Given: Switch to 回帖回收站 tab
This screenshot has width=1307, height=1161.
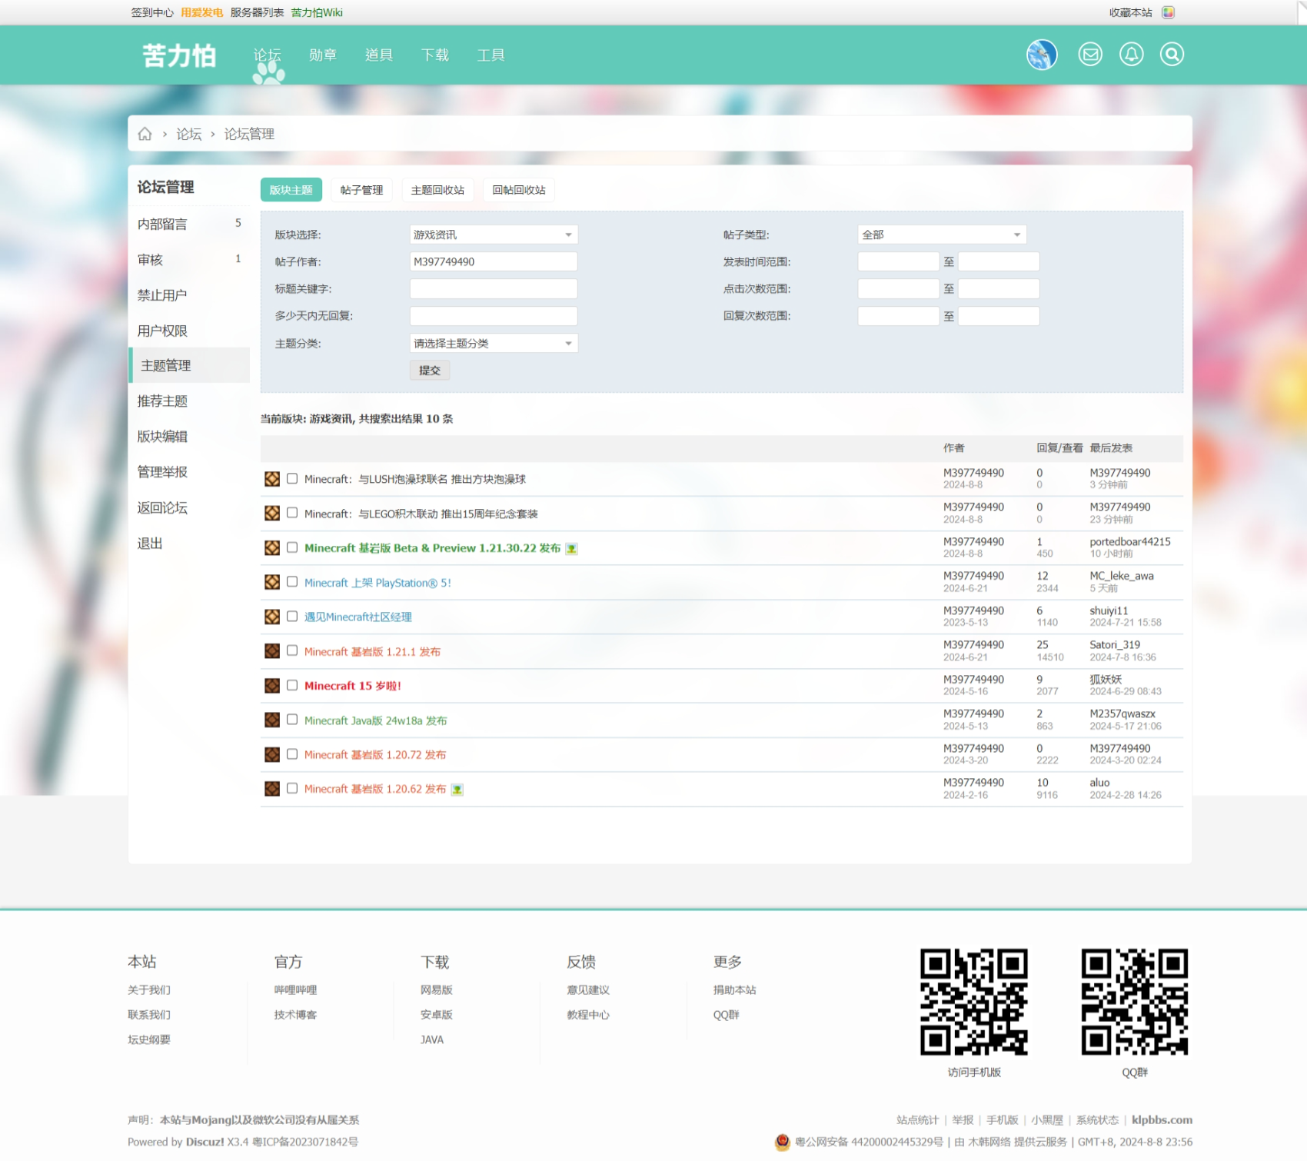Looking at the screenshot, I should 519,190.
